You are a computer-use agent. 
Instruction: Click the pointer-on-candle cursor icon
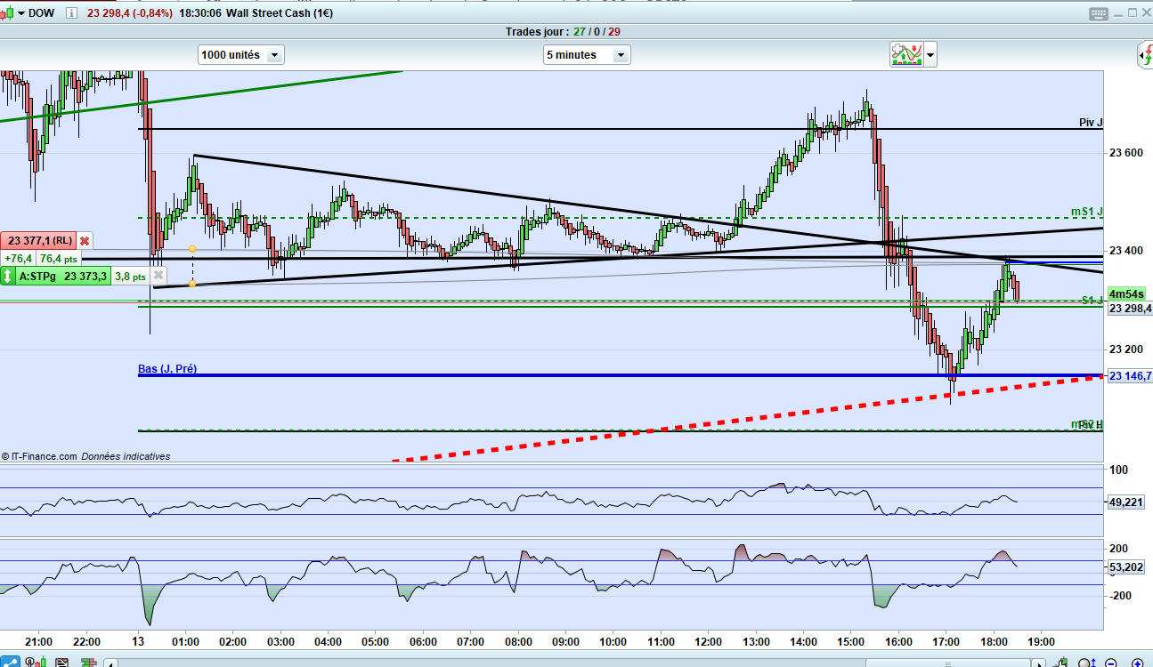1061,662
